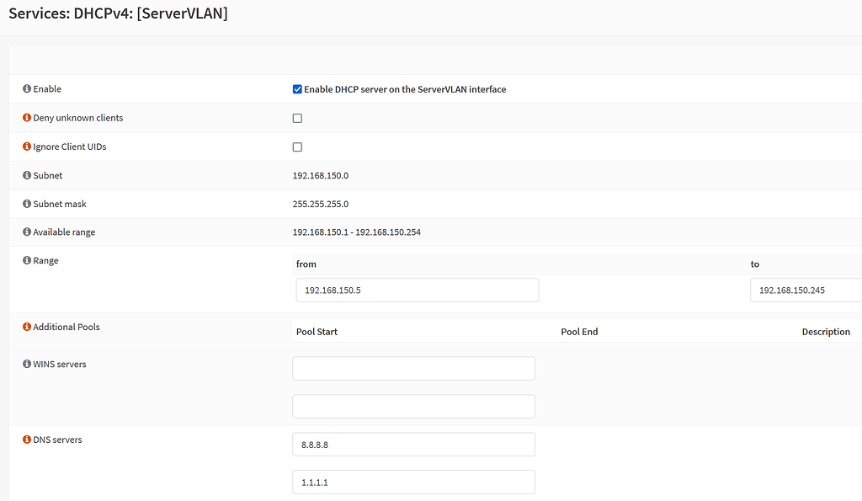Click the info icon next to Range
Image resolution: width=862 pixels, height=501 pixels.
[x=27, y=261]
